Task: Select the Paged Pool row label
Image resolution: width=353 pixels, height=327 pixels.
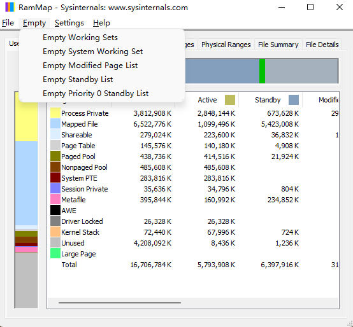Action: point(78,157)
